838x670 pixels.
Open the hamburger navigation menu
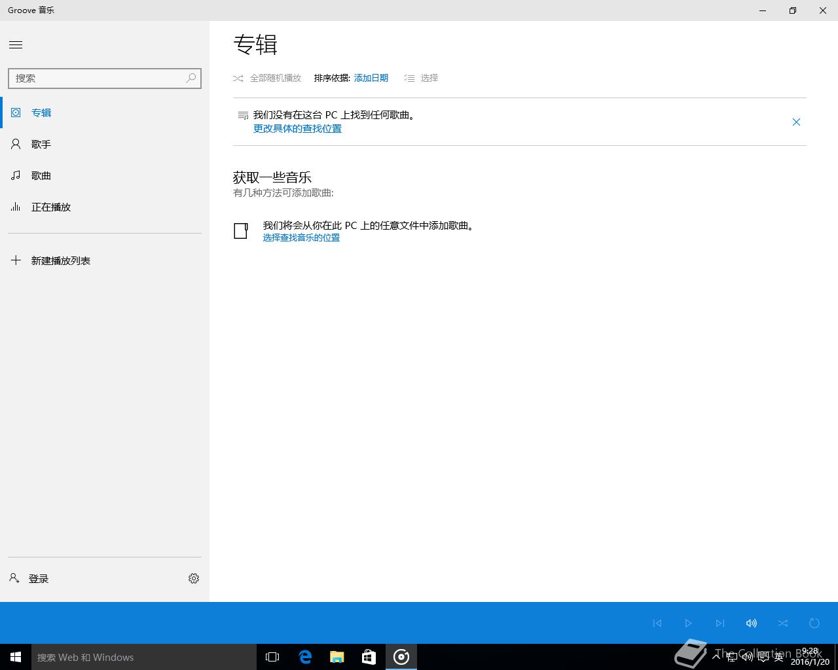pos(16,44)
